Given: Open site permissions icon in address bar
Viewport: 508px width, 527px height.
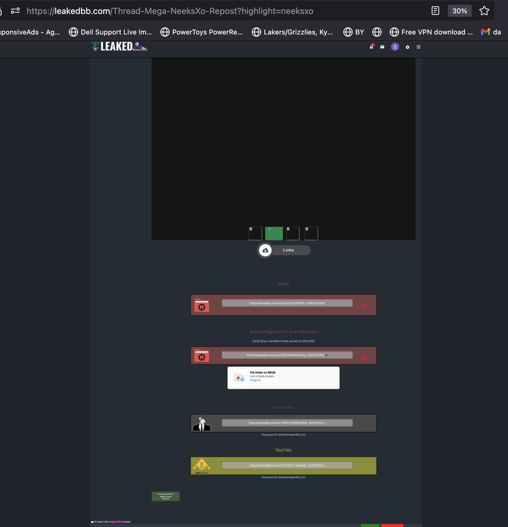Looking at the screenshot, I should [15, 11].
